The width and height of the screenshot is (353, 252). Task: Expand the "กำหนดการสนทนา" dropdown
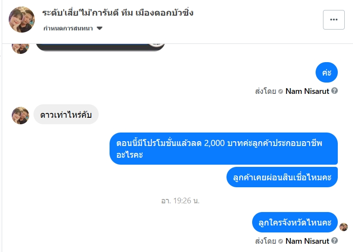click(100, 28)
